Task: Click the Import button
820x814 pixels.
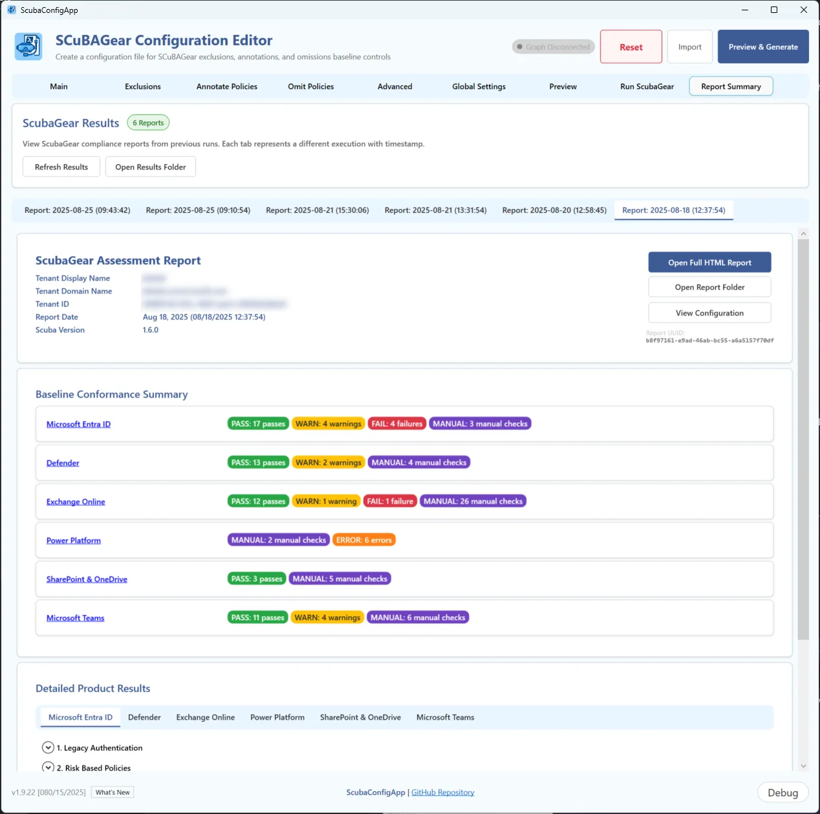Action: pyautogui.click(x=690, y=47)
